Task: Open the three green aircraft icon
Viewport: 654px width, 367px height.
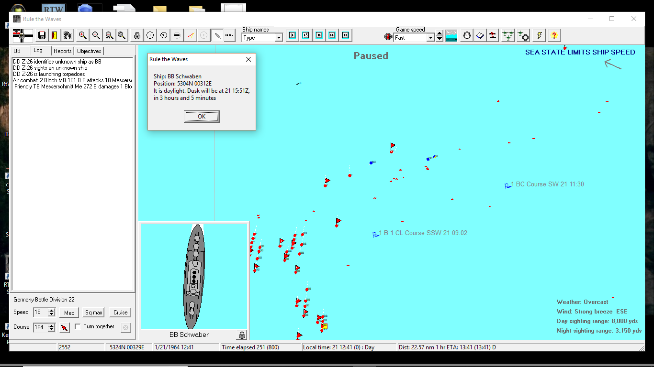Action: click(x=508, y=35)
